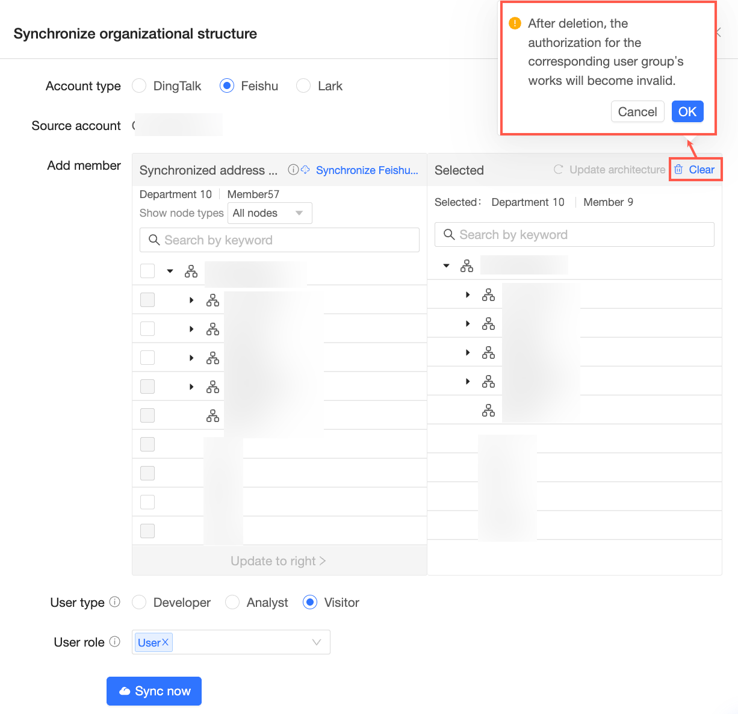738x714 pixels.
Task: Click the trash icon next to Clear
Action: tap(678, 170)
